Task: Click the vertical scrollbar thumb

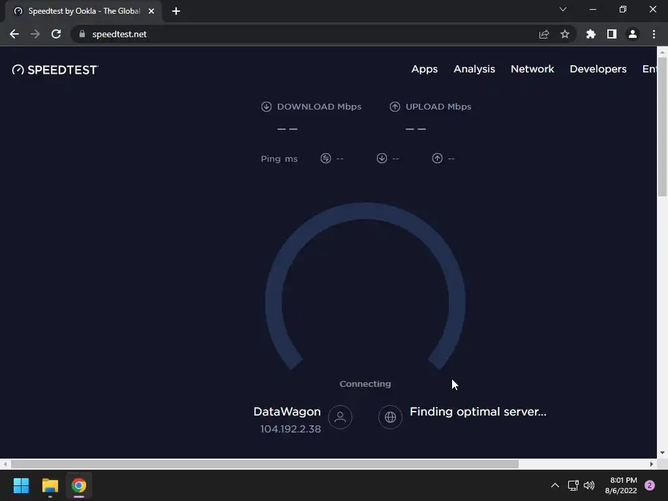Action: click(663, 126)
